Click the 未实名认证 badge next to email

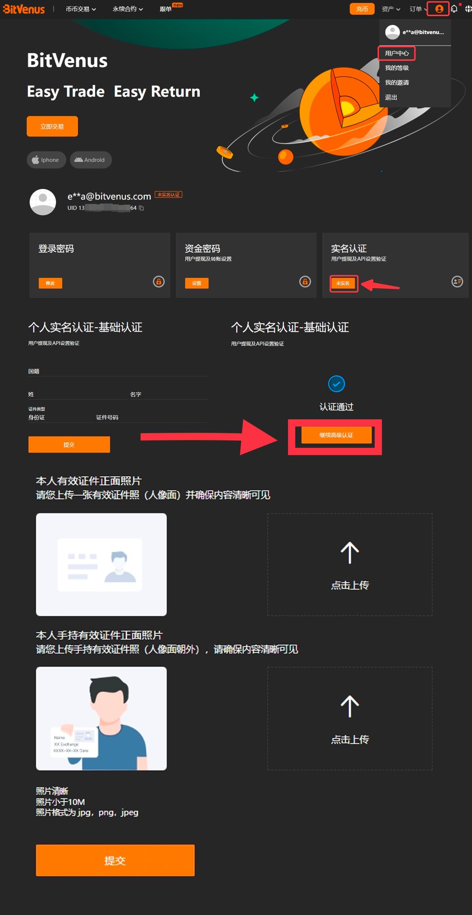[168, 195]
